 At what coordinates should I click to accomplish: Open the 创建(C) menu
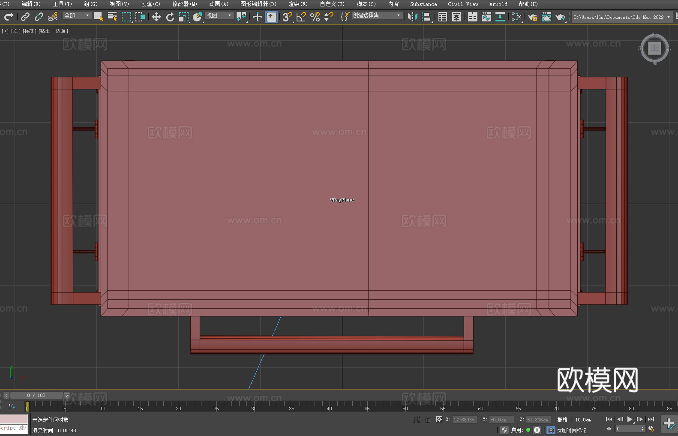coord(151,4)
